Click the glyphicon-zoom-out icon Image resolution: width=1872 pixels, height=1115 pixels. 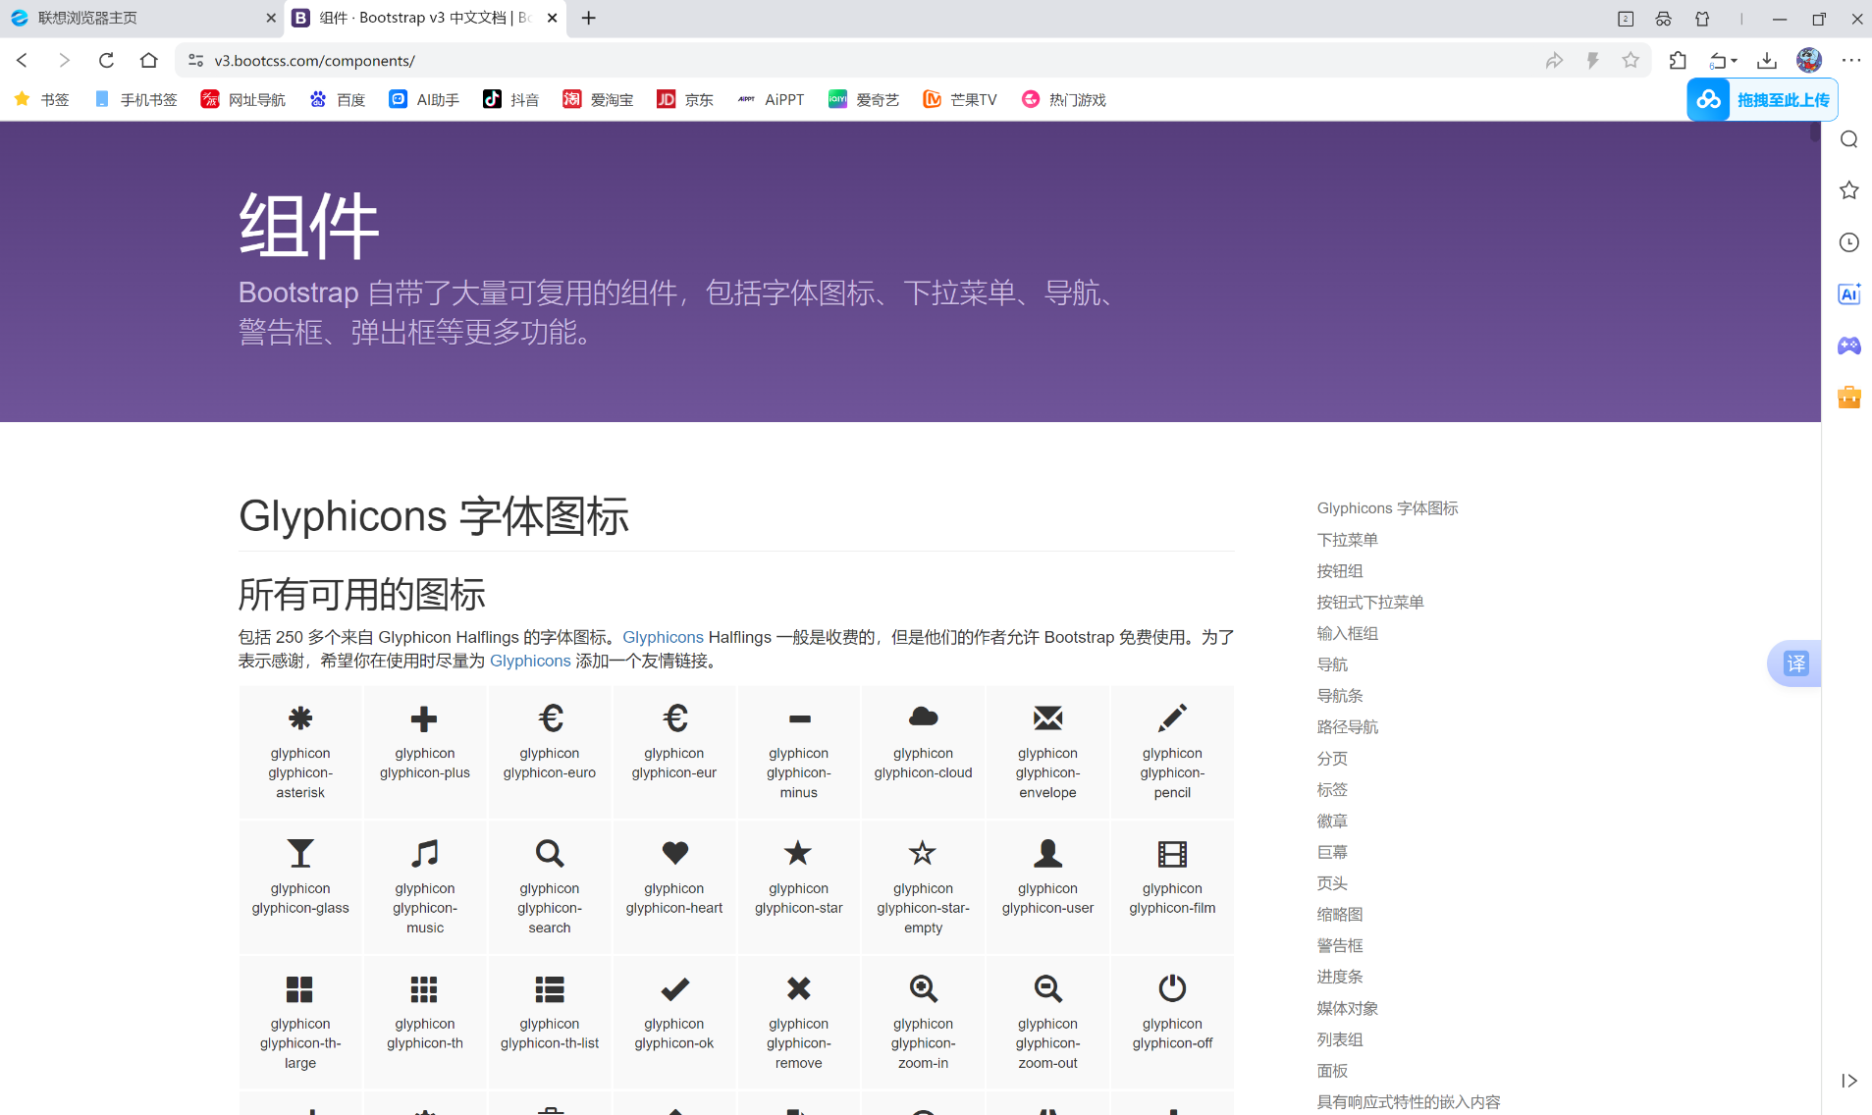pos(1047,988)
